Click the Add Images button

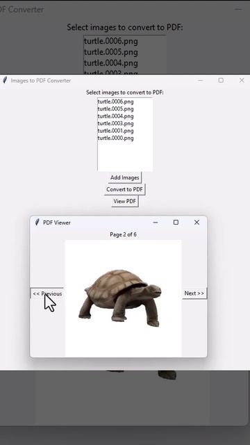[125, 178]
